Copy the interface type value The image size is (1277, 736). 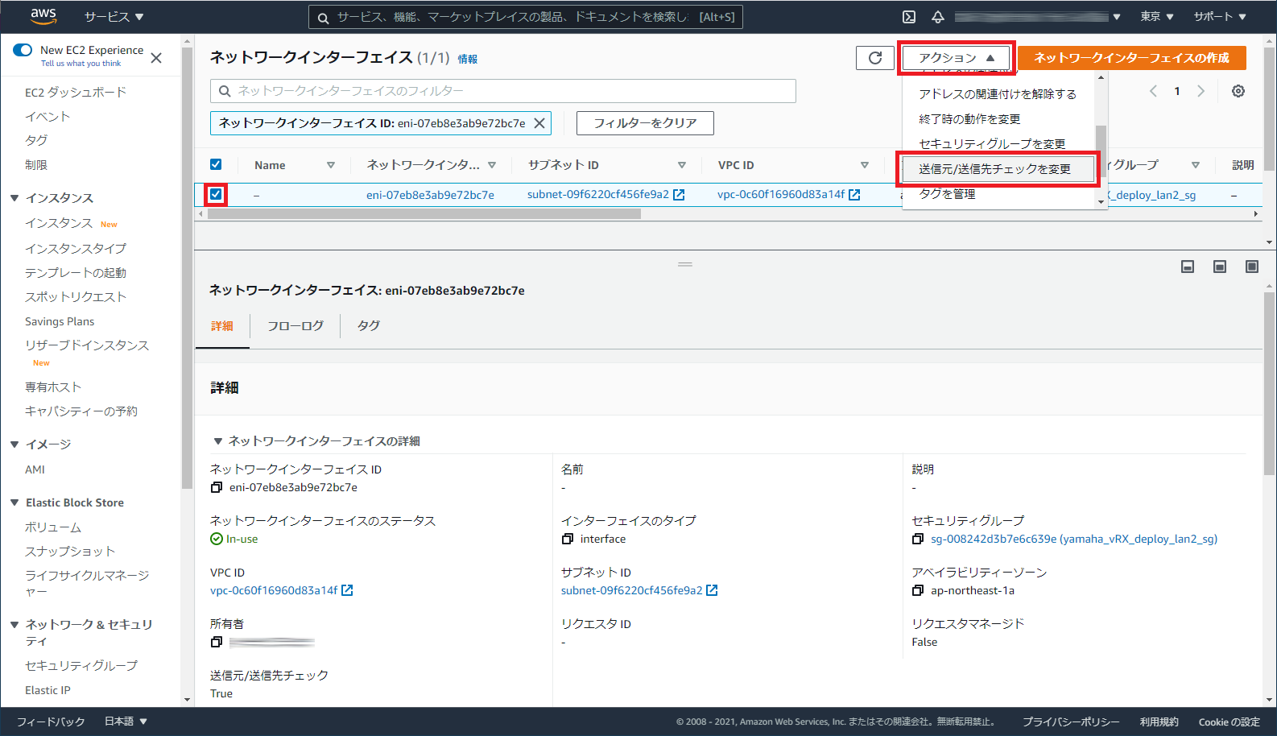pos(568,539)
